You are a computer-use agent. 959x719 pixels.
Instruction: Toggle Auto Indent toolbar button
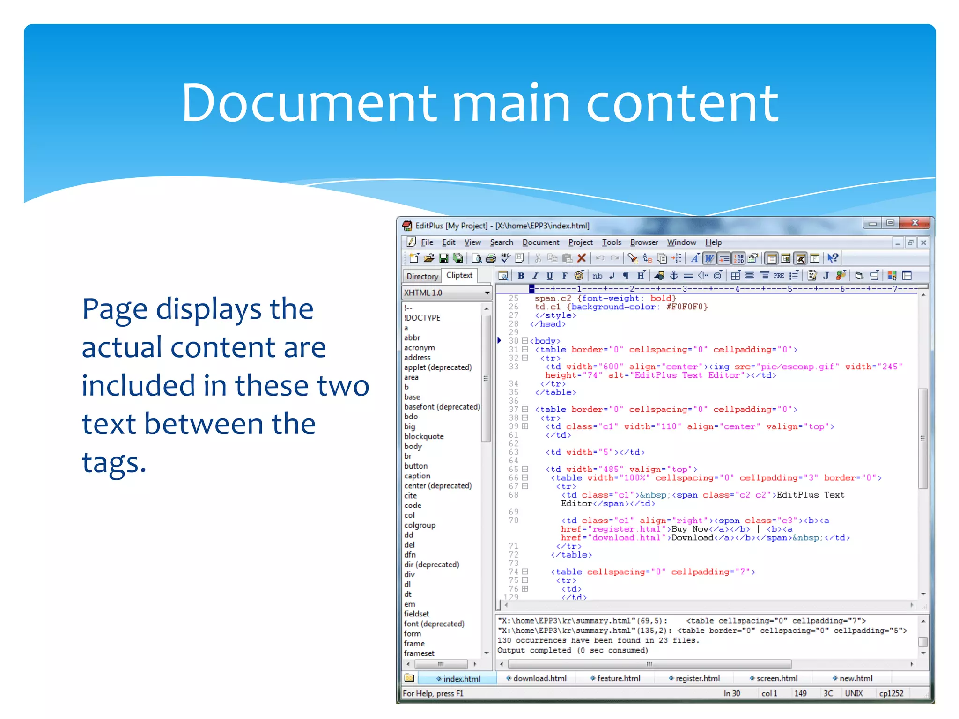click(724, 258)
